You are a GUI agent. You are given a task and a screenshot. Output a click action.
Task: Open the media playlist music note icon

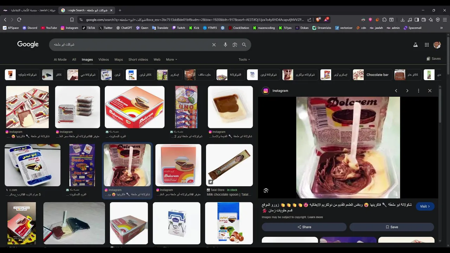pos(410,20)
